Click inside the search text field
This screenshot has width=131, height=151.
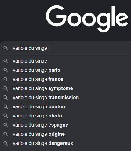coord(72,48)
